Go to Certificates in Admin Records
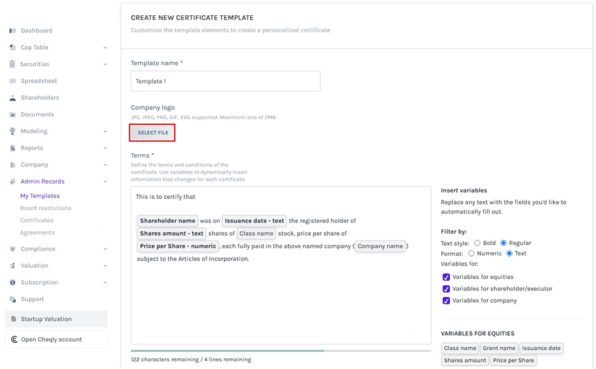 pos(37,220)
